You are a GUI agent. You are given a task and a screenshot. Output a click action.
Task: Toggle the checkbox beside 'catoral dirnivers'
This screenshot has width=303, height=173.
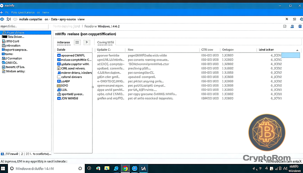[59, 77]
